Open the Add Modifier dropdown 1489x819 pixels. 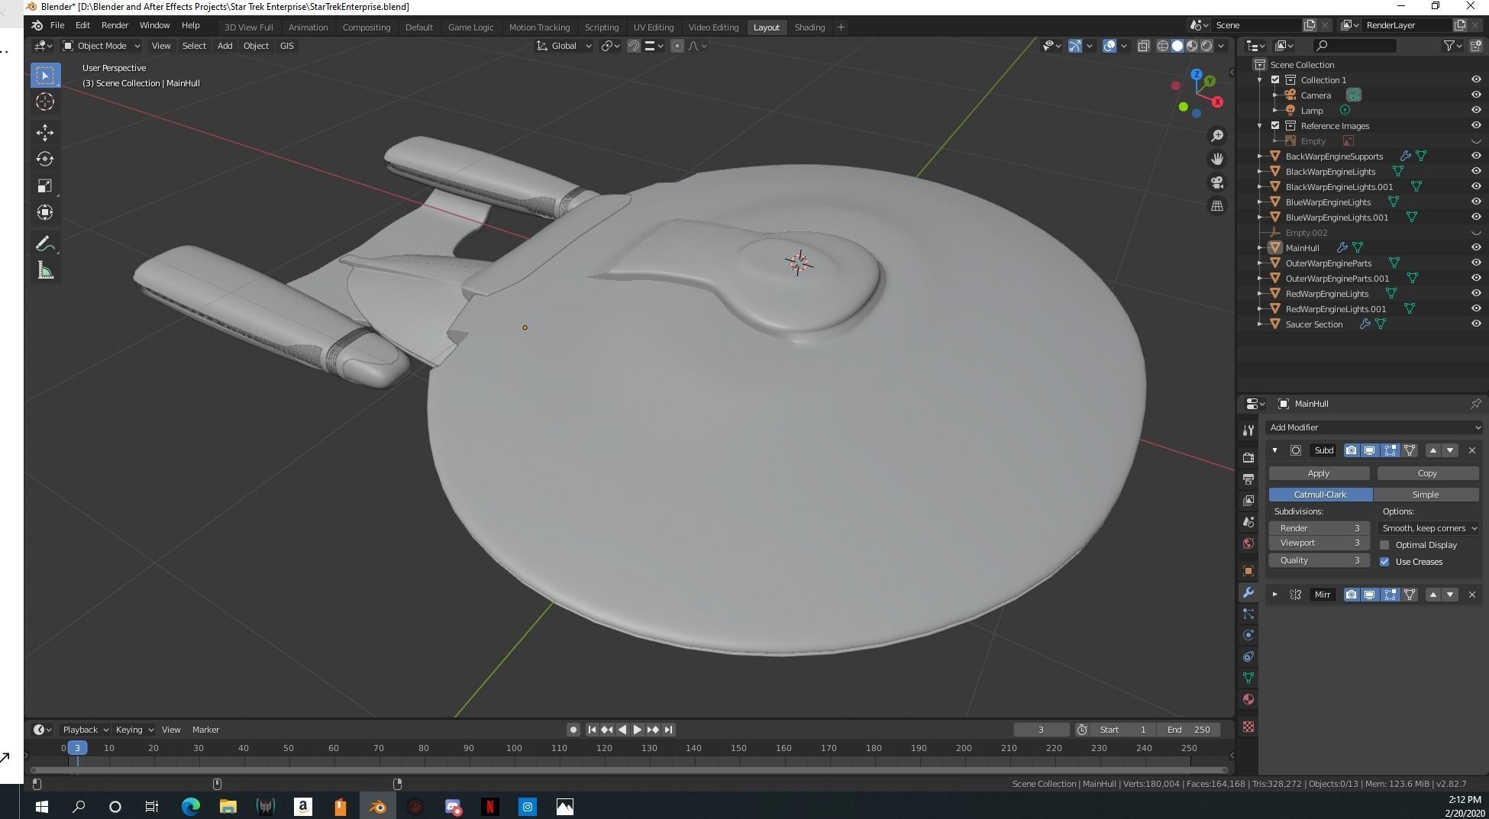tap(1374, 427)
